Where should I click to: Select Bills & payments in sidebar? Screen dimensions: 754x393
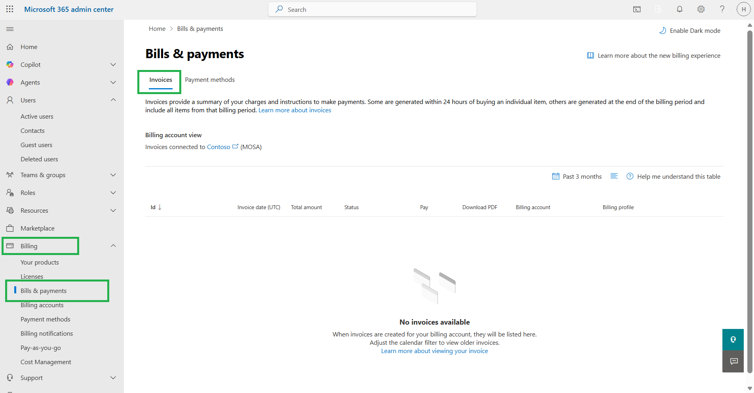tap(44, 291)
